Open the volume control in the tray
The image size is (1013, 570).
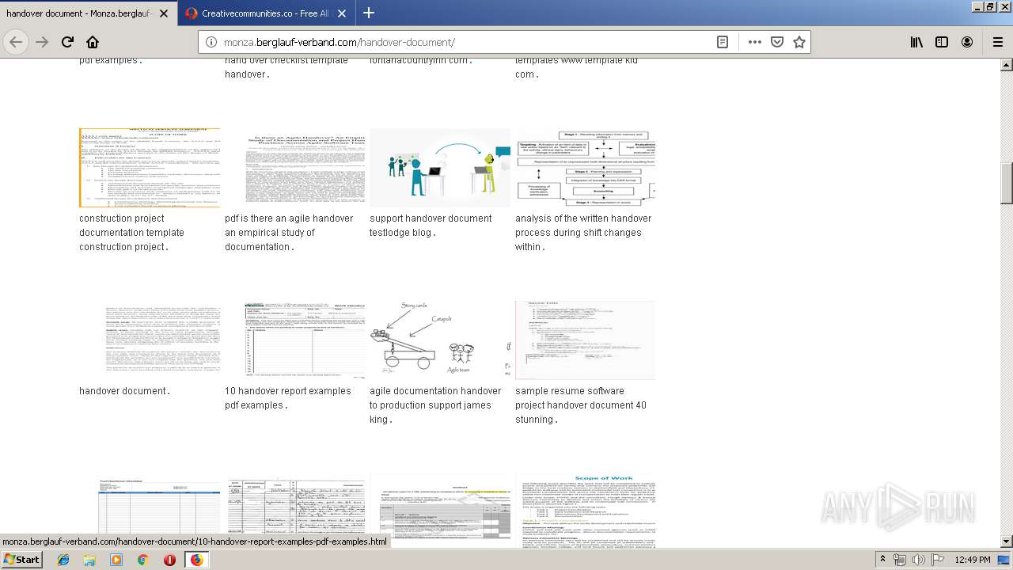click(918, 560)
